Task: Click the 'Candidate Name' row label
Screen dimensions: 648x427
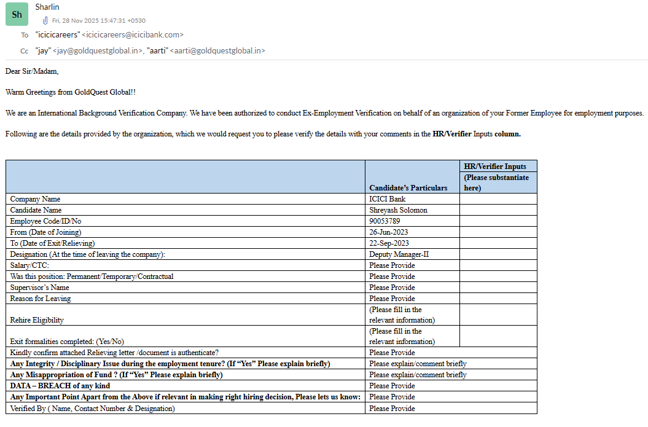Action: tap(36, 210)
